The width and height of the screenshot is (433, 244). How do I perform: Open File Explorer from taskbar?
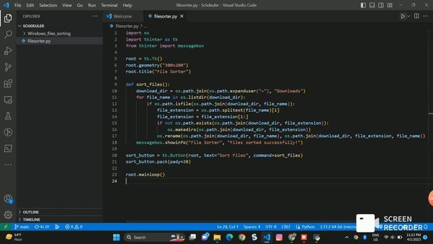[x=217, y=237]
